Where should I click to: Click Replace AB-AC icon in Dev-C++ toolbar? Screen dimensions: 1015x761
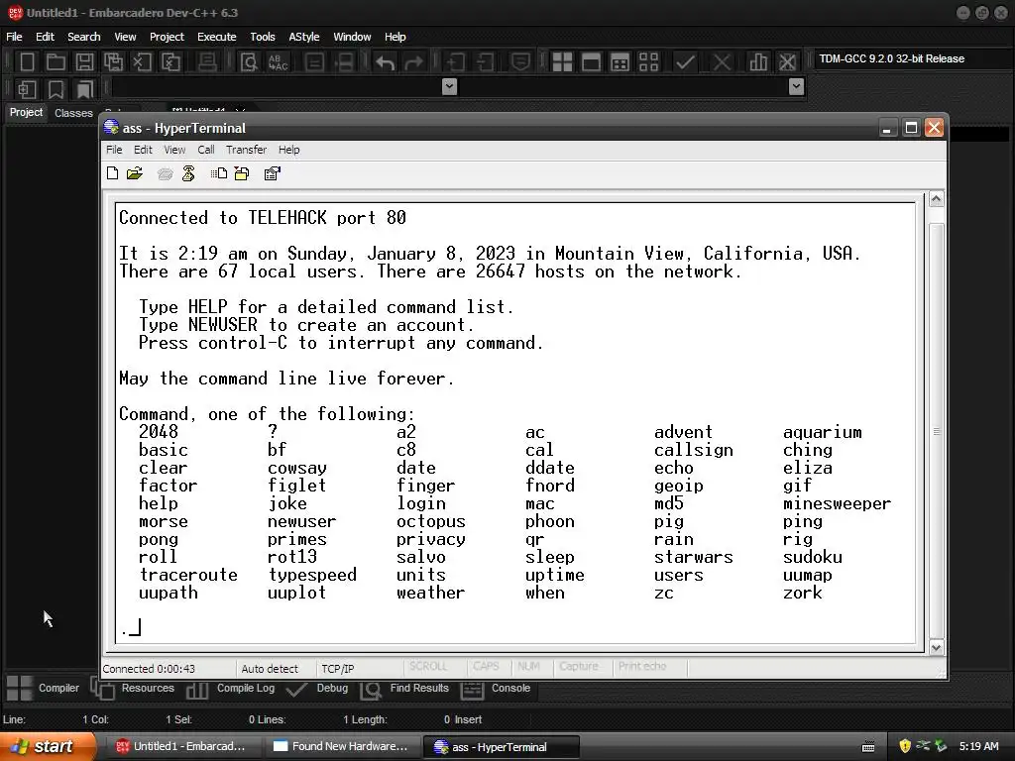tap(278, 62)
